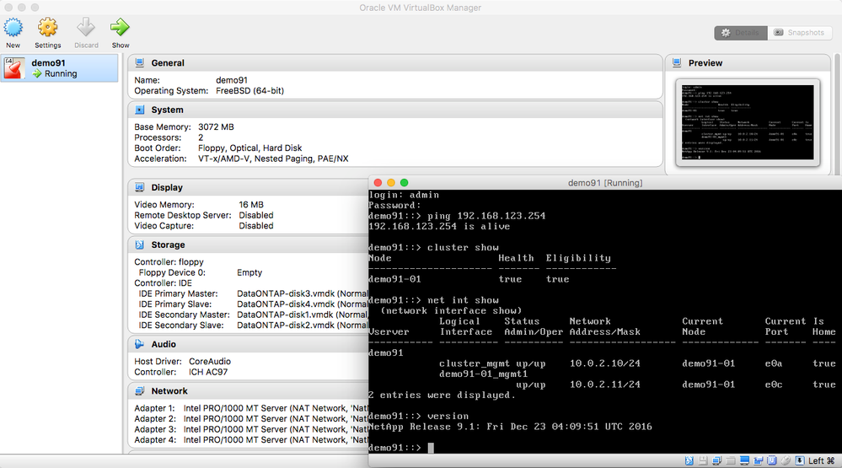The height and width of the screenshot is (468, 842).
Task: Click the green Show arrow icon
Action: click(121, 28)
